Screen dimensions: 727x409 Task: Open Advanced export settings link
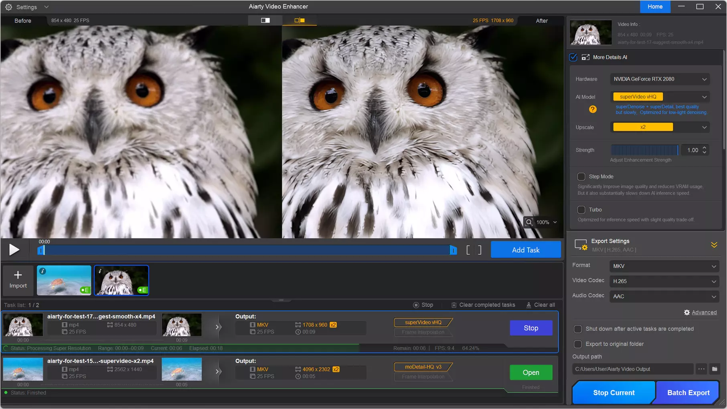(x=704, y=312)
